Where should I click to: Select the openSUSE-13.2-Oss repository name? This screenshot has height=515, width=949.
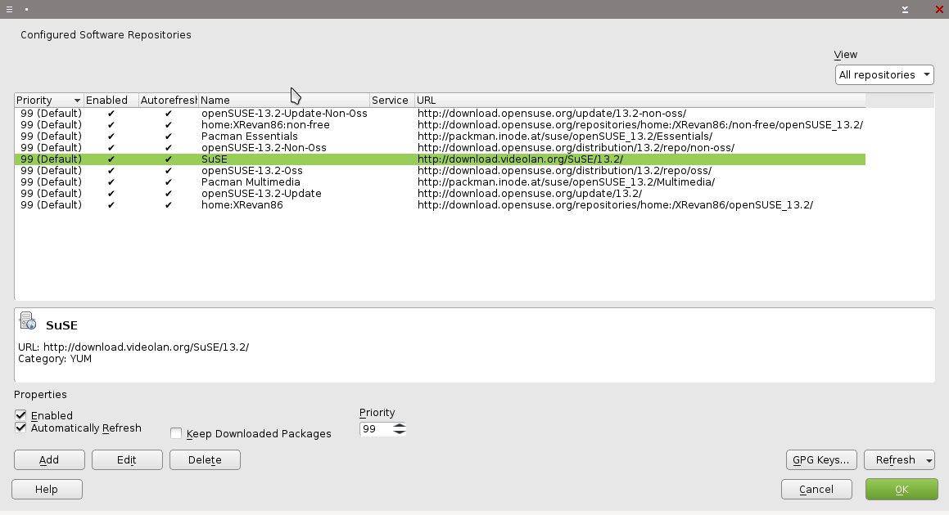tap(251, 171)
